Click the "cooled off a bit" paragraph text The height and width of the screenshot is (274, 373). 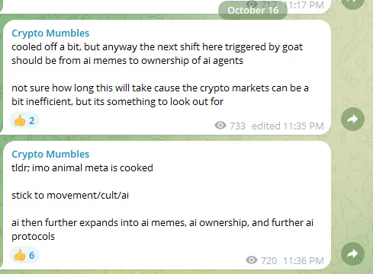coord(157,53)
